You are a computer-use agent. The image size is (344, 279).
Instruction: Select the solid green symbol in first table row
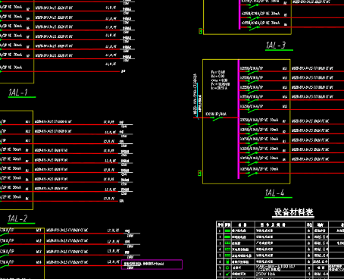(x=227, y=230)
